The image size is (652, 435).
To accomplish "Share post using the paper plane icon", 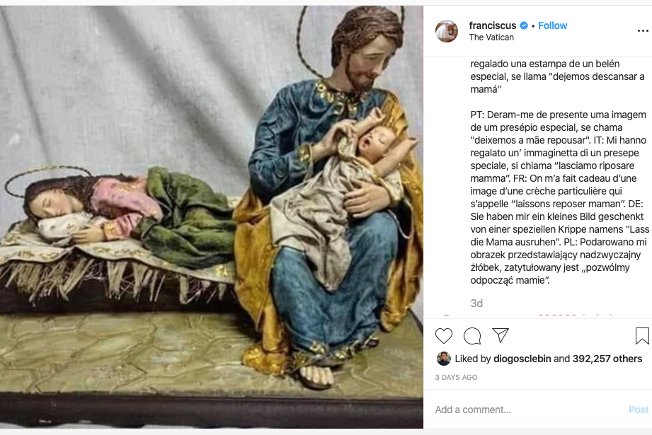I will pos(501,335).
